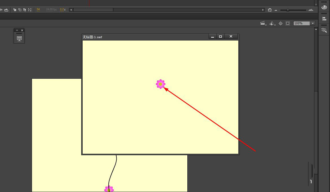The height and width of the screenshot is (192, 330).
Task: Close the small floating panel
Action: coord(22,30)
